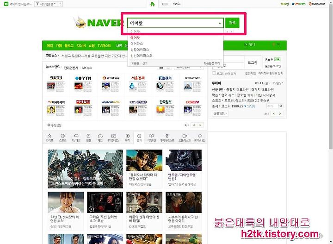Viewport: 333px width, 244px height.
Task: Open the newsstand category dropdown
Action: click(x=189, y=68)
